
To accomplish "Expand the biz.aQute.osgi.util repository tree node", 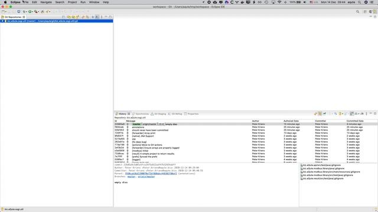I will pos(2,21).
